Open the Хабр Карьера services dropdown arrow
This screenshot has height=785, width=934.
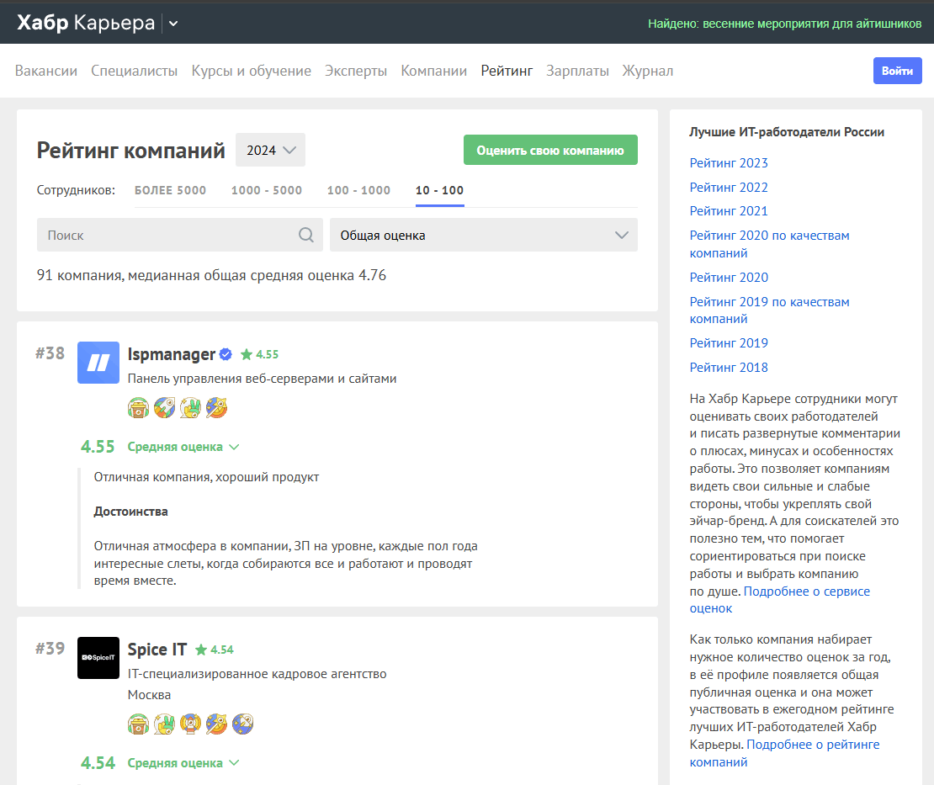pyautogui.click(x=173, y=24)
